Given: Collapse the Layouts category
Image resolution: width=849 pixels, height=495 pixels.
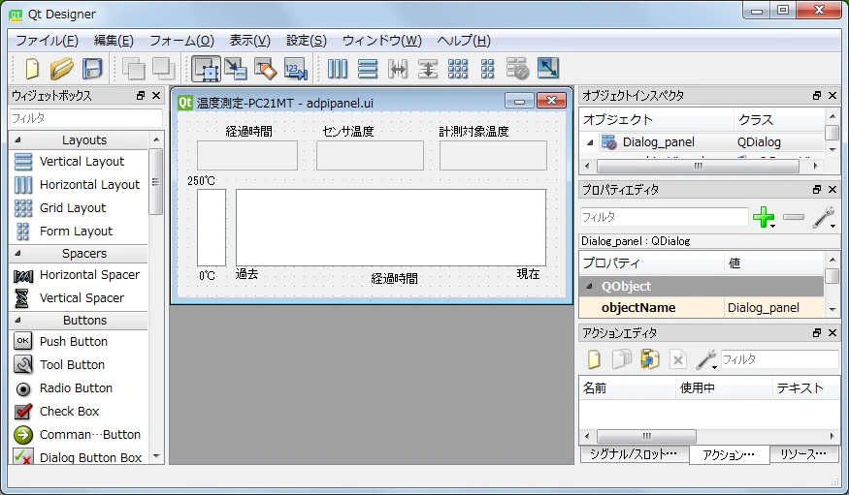Looking at the screenshot, I should pyautogui.click(x=17, y=139).
